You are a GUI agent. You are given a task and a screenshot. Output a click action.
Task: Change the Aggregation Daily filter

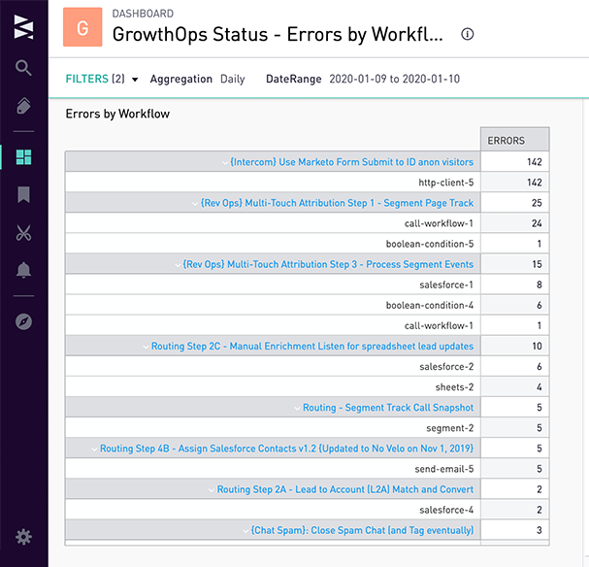(197, 79)
